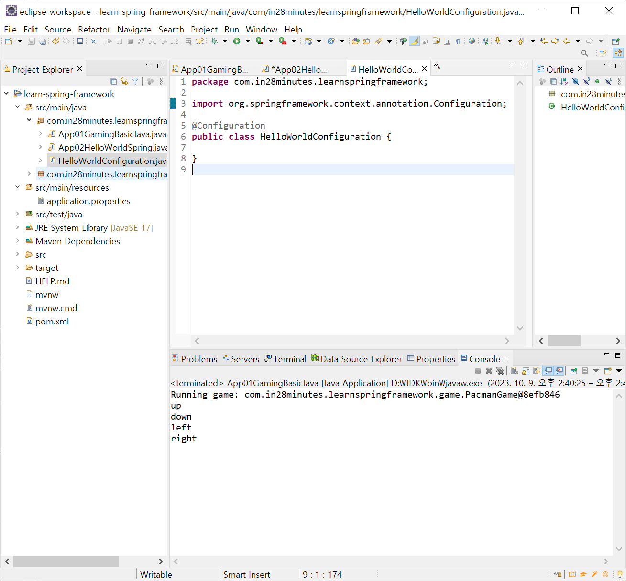Screen dimensions: 626x581
Task: Toggle Scroll Lock in Console
Action: pyautogui.click(x=526, y=371)
